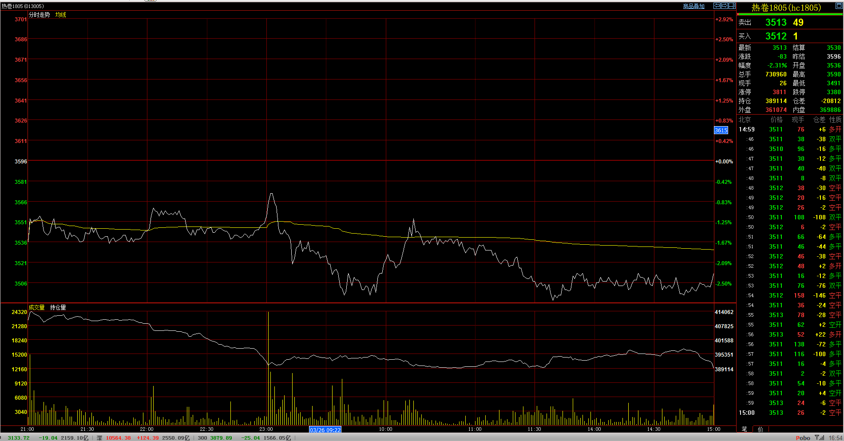The width and height of the screenshot is (844, 441).
Task: Select the 14:59 tick trade row
Action: (x=790, y=129)
